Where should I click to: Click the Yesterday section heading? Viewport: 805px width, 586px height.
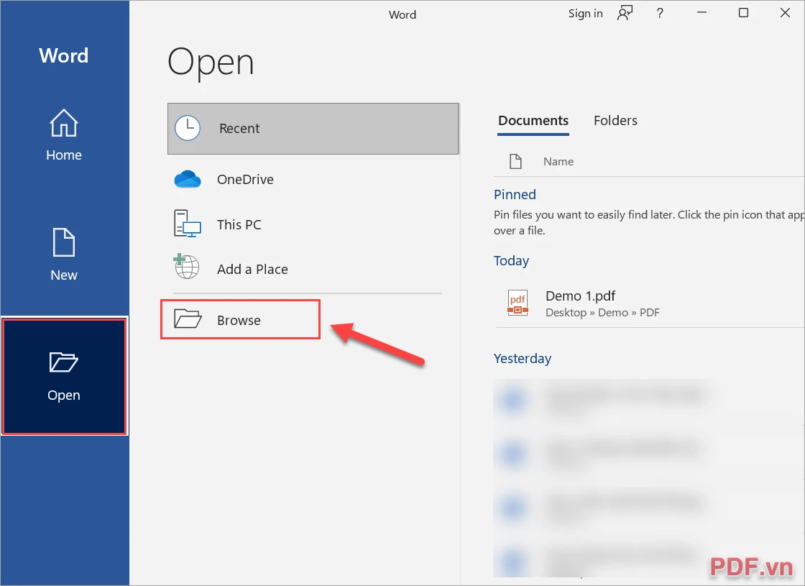pos(522,359)
